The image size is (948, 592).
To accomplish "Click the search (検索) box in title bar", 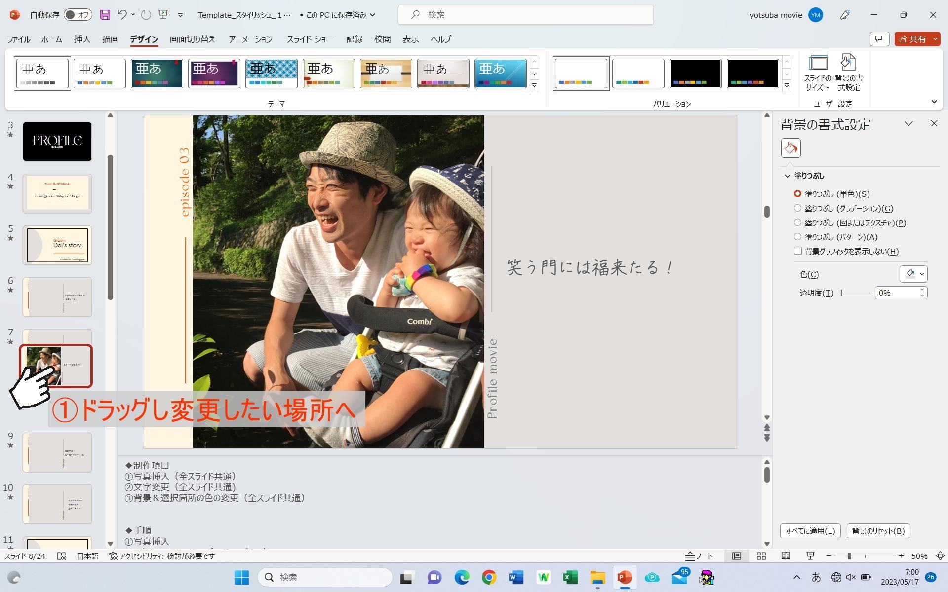I will pos(525,15).
